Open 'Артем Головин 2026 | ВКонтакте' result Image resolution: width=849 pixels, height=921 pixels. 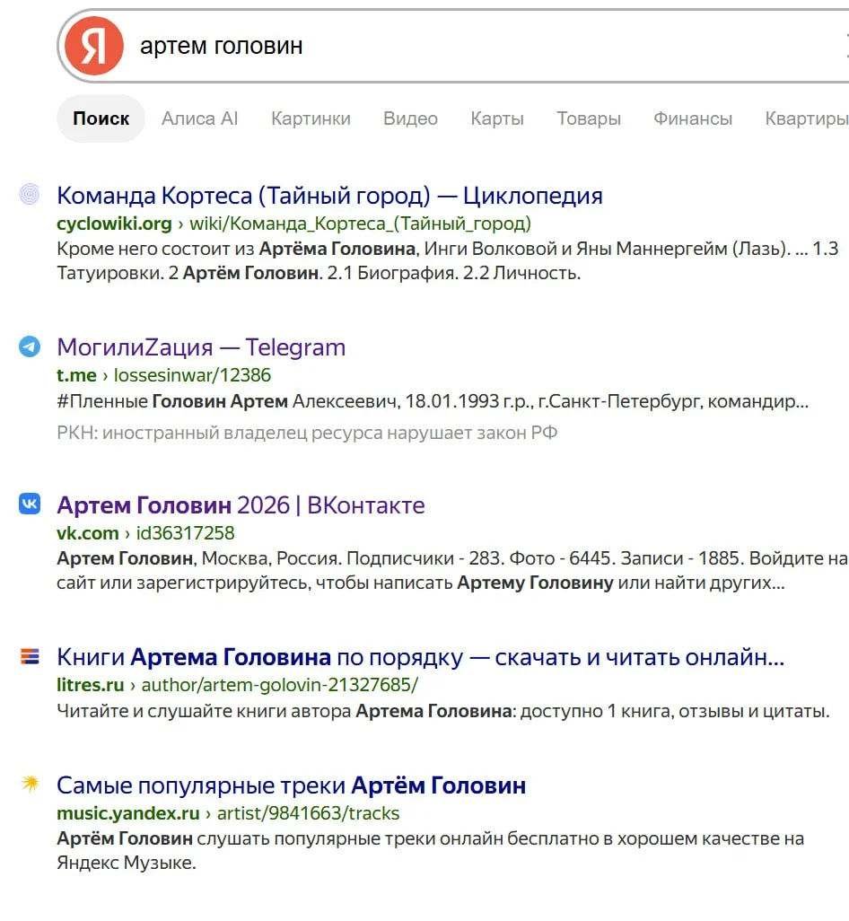pyautogui.click(x=241, y=505)
